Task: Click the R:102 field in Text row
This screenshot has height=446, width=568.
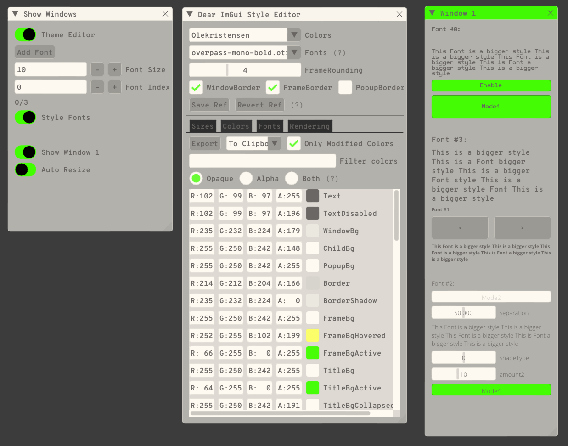Action: pos(202,196)
